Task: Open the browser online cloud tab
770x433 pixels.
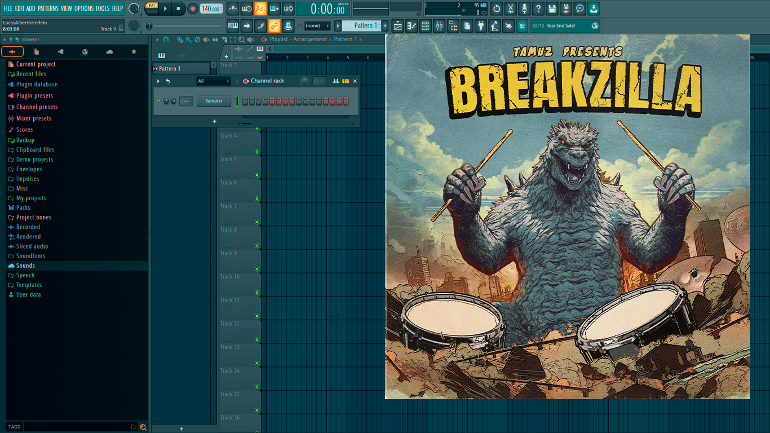Action: 109,52
